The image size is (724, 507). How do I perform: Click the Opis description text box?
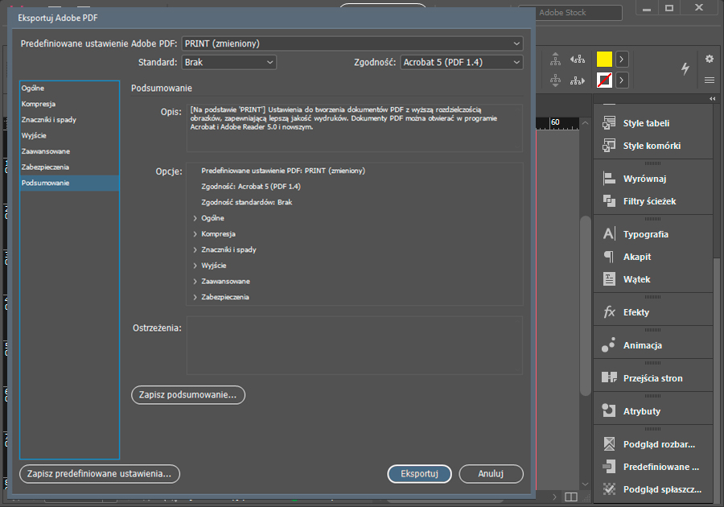click(355, 127)
